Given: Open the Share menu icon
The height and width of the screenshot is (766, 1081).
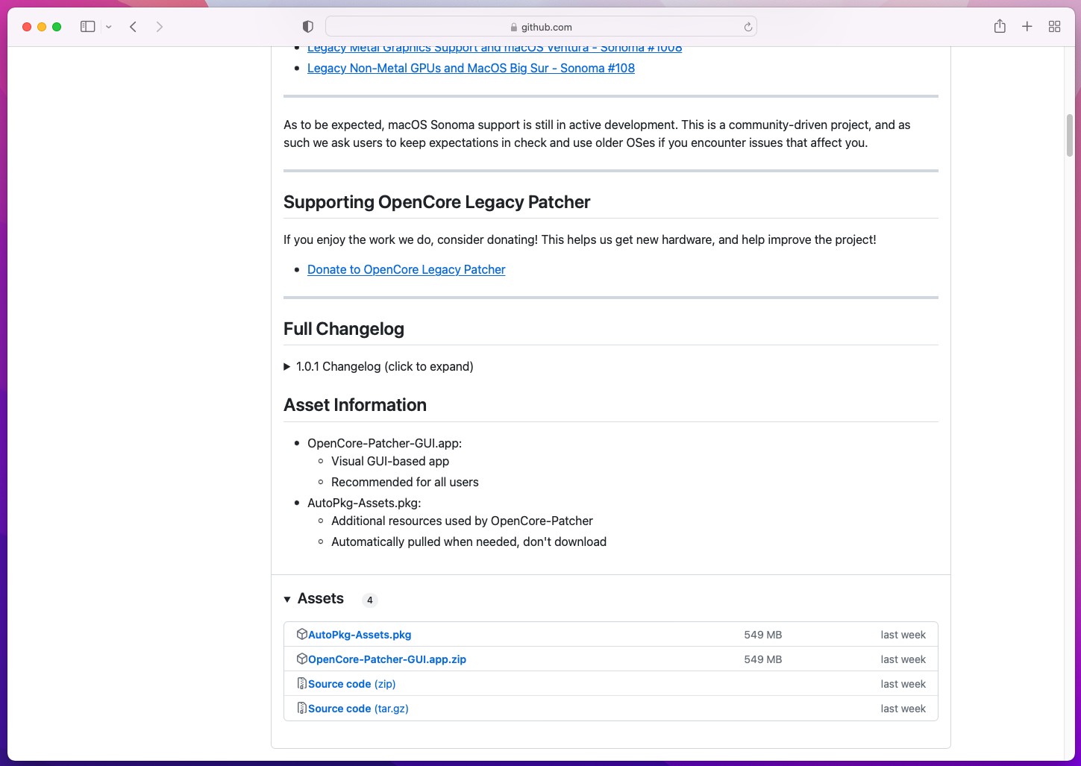Looking at the screenshot, I should coord(1000,27).
